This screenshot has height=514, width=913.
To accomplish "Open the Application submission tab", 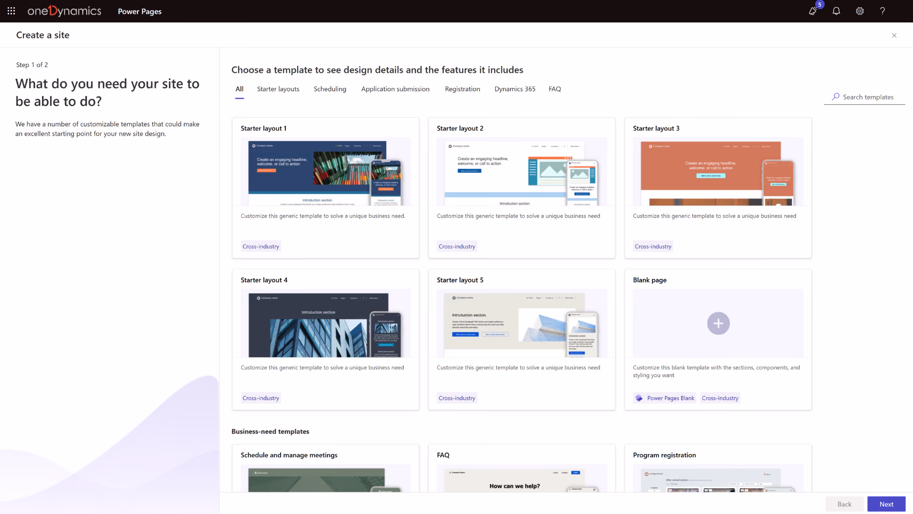I will 395,89.
